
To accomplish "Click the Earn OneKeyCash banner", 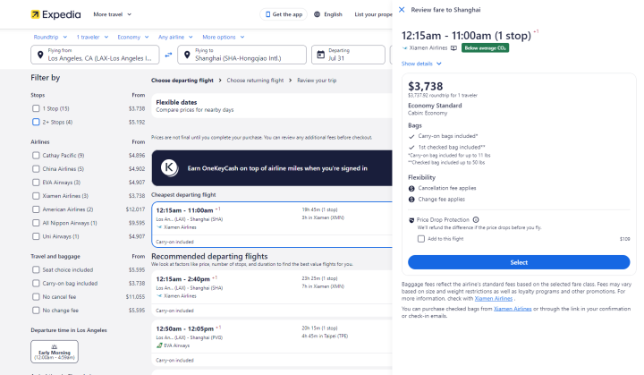I will coord(272,168).
